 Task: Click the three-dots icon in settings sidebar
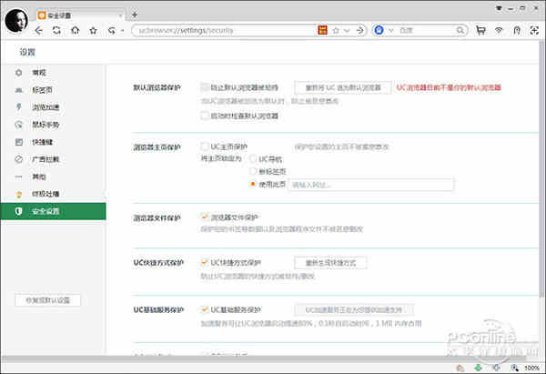pyautogui.click(x=19, y=177)
